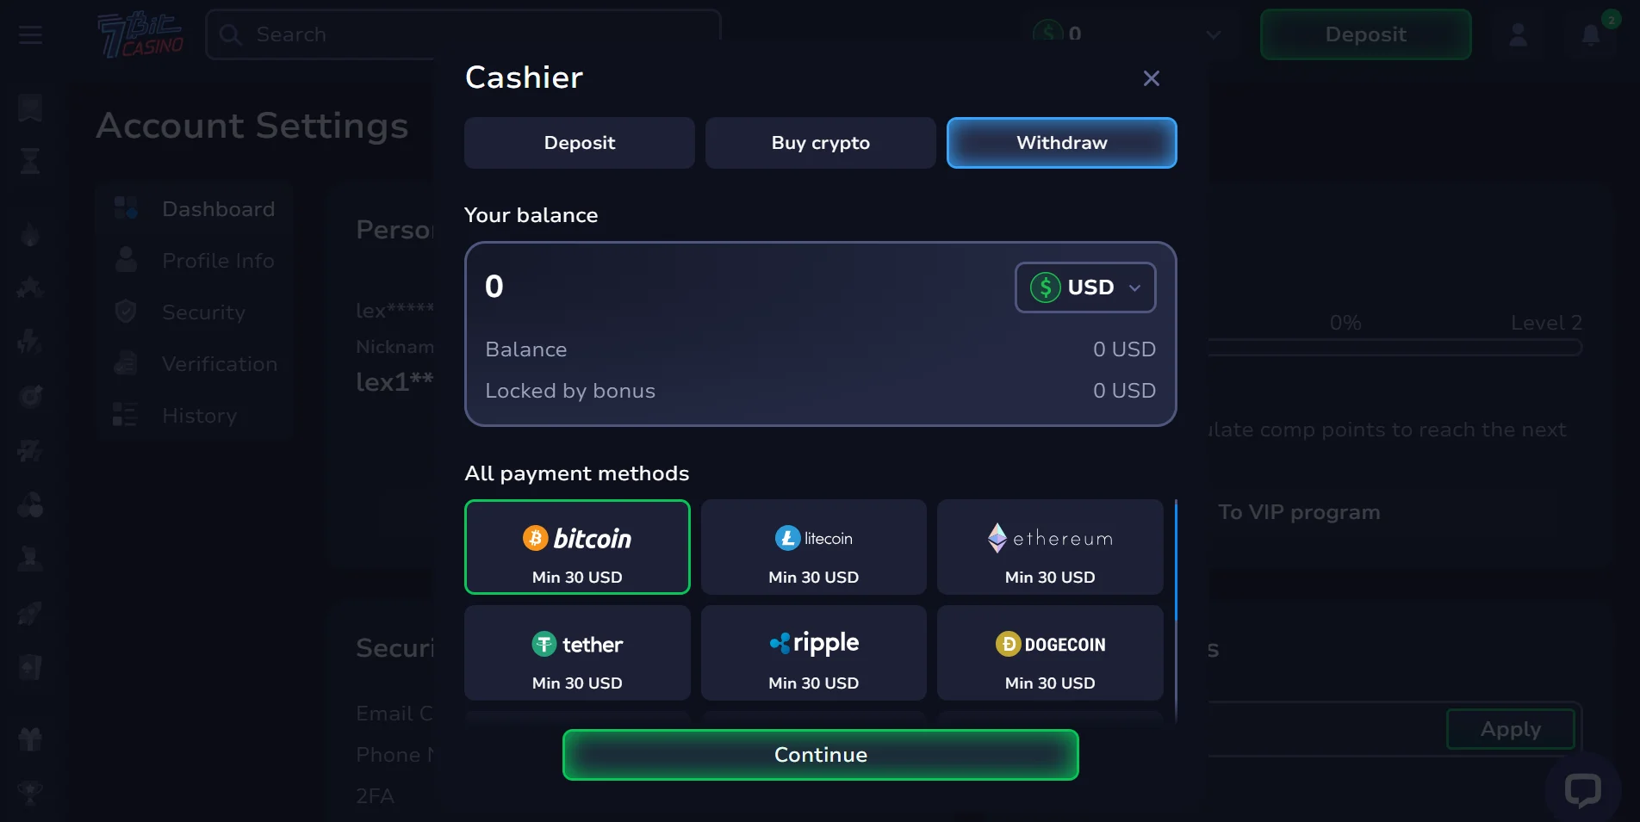Image resolution: width=1640 pixels, height=822 pixels.
Task: Switch to the Deposit tab
Action: click(x=579, y=143)
